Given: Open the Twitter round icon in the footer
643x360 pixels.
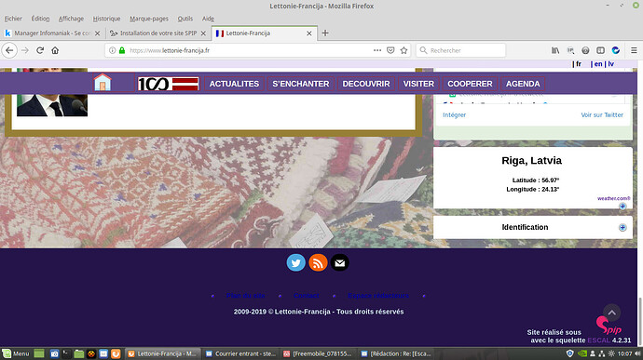Looking at the screenshot, I should point(295,262).
